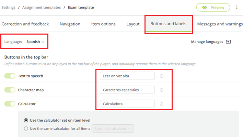Open the Item options tab
Image resolution: width=243 pixels, height=137 pixels.
pyautogui.click(x=103, y=24)
